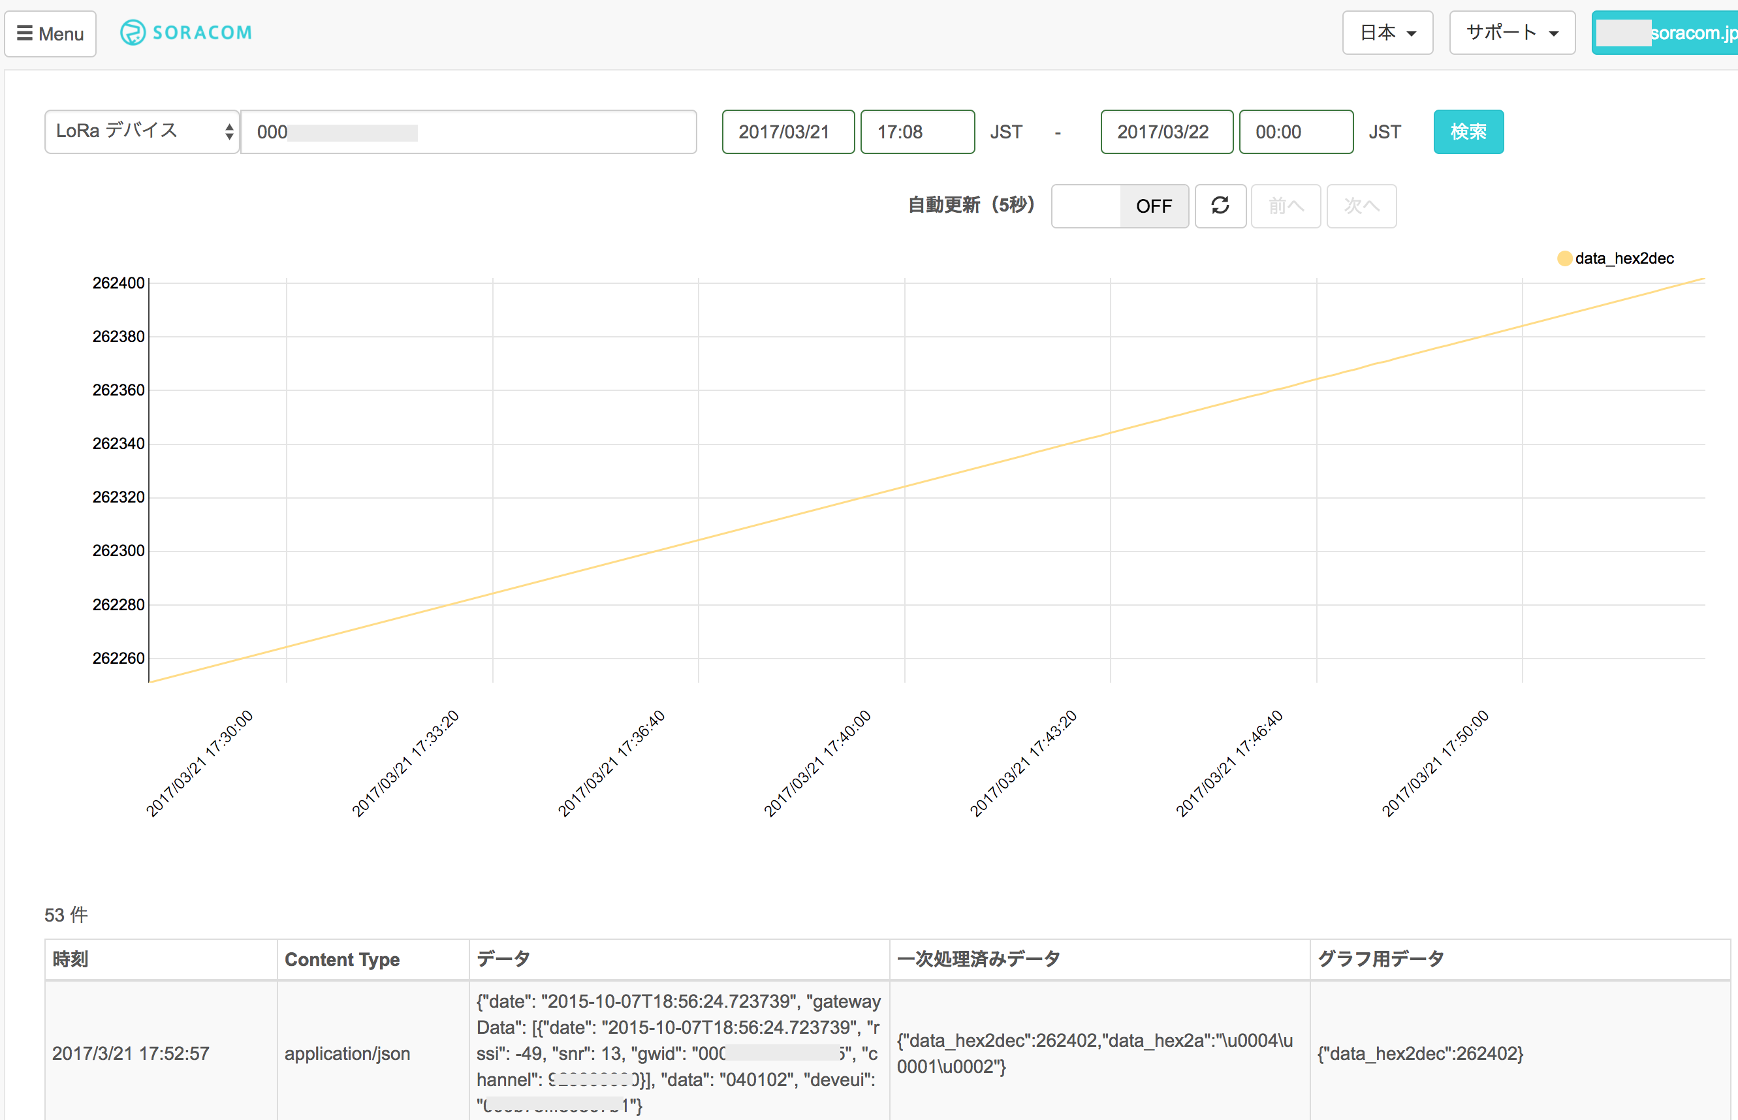Image resolution: width=1738 pixels, height=1120 pixels.
Task: Go to next page with 次へ
Action: [x=1361, y=206]
